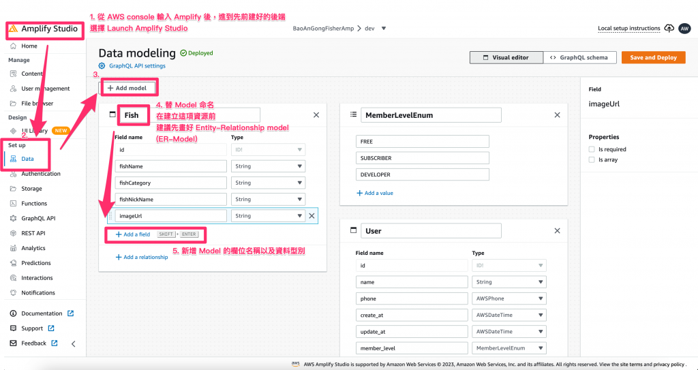Open MemberLevelEnum type dropdown for member_level
The image size is (698, 370).
coord(509,348)
